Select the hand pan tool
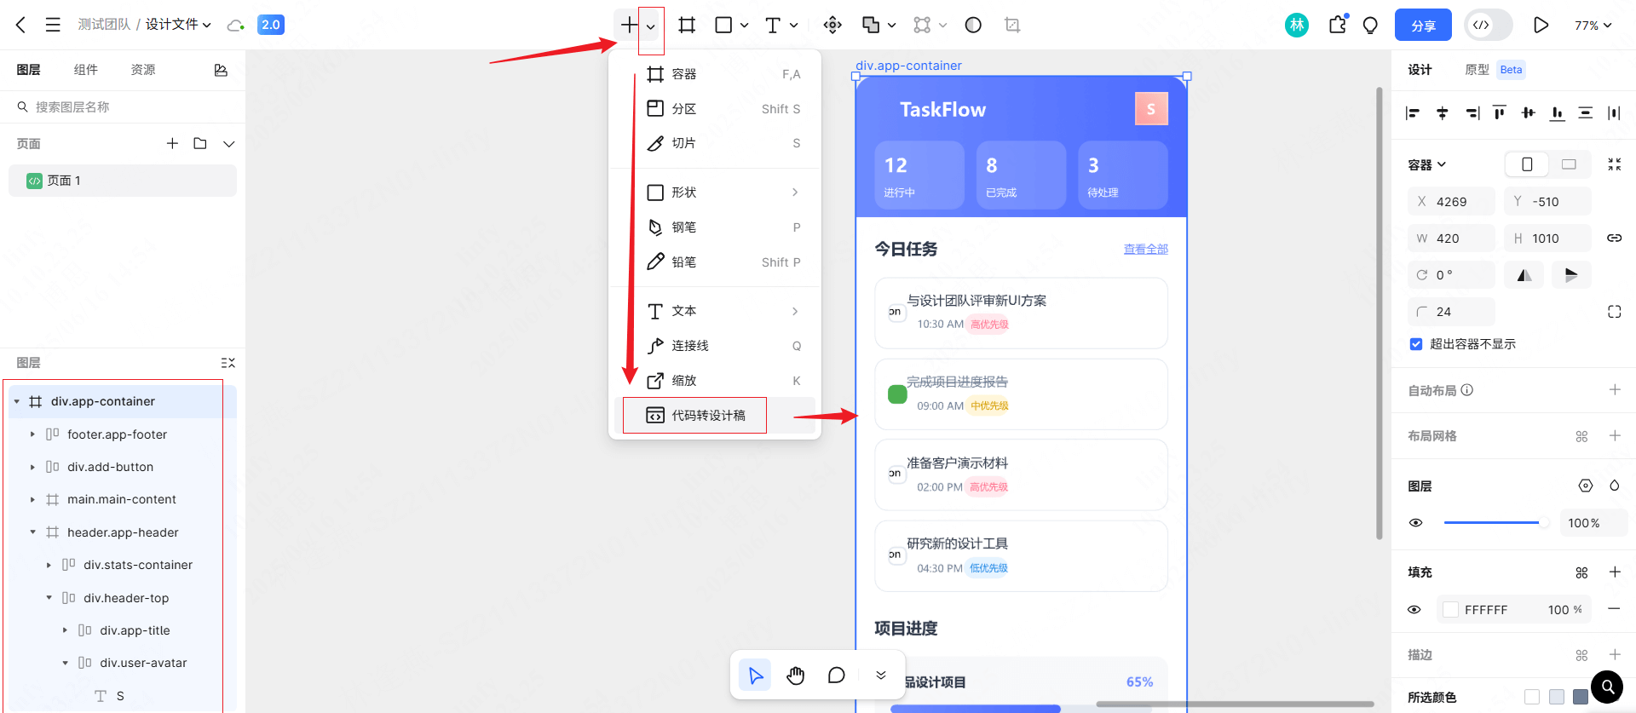Image resolution: width=1636 pixels, height=713 pixels. [795, 676]
